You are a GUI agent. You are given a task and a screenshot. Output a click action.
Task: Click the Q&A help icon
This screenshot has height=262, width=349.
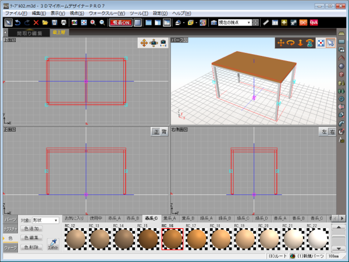pyautogui.click(x=314, y=22)
